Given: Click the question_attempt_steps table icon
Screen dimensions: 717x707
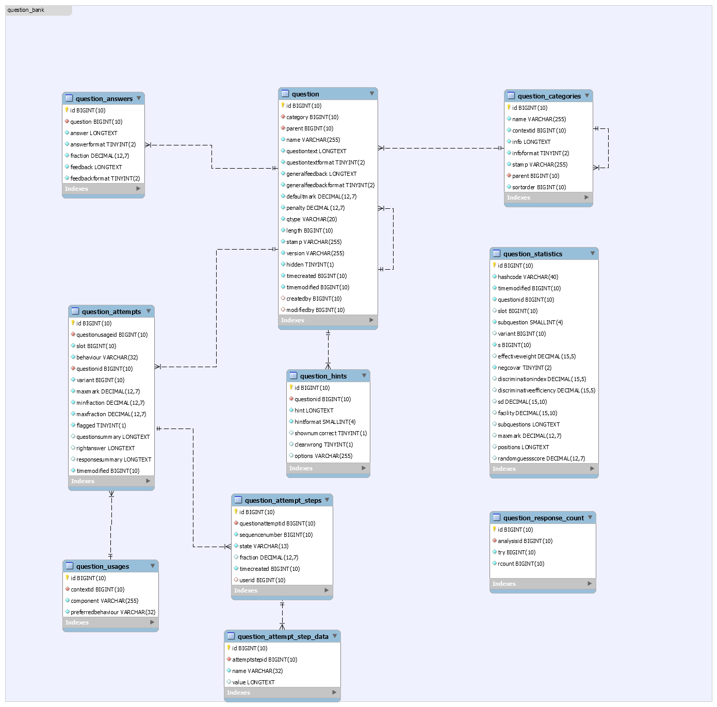Looking at the screenshot, I should coord(238,500).
